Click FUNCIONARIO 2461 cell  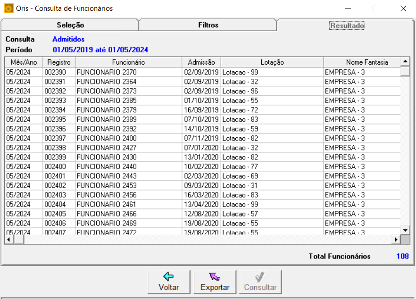pyautogui.click(x=128, y=204)
